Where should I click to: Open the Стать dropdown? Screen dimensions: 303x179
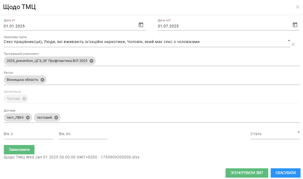click(x=275, y=134)
